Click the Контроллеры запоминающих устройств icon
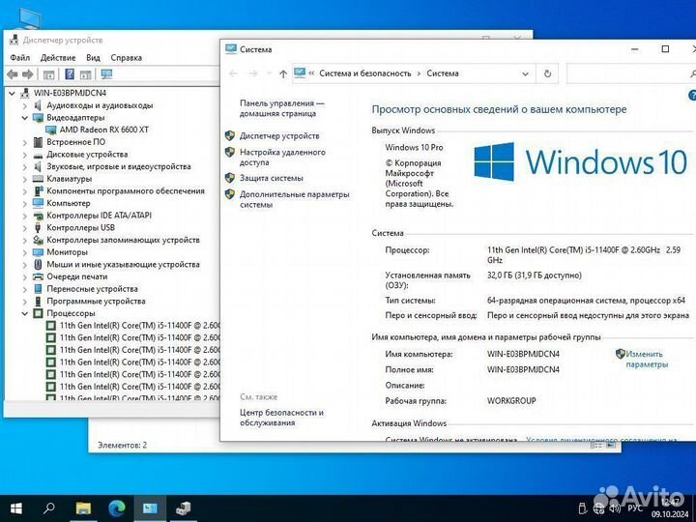This screenshot has height=522, width=696. coord(38,240)
